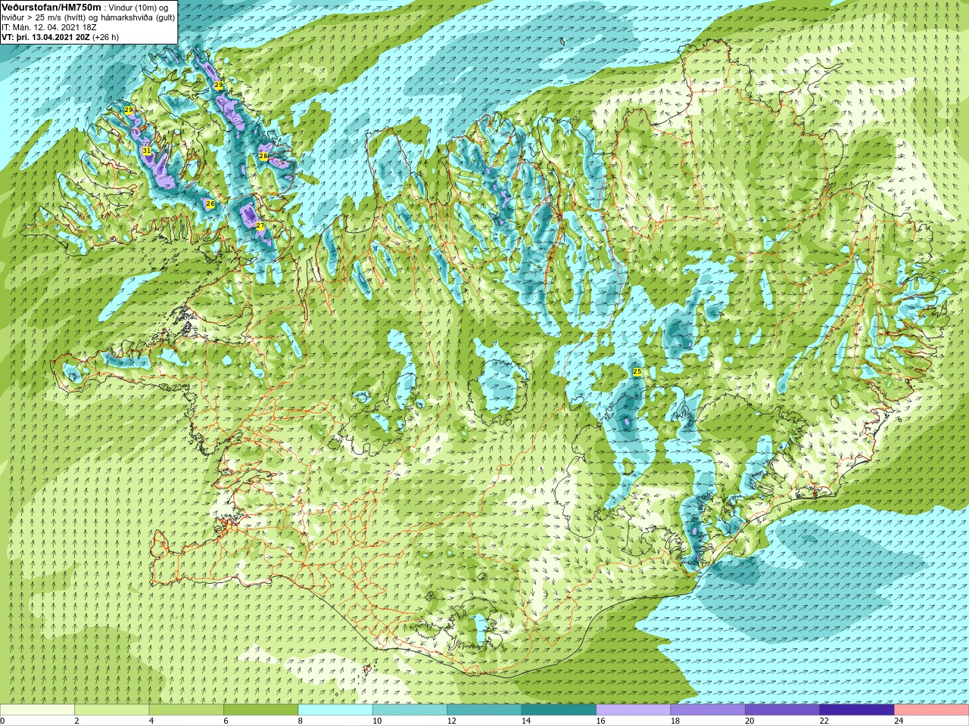Viewport: 969px width, 726px height.
Task: Click the legend scale value 8
Action: point(300,721)
